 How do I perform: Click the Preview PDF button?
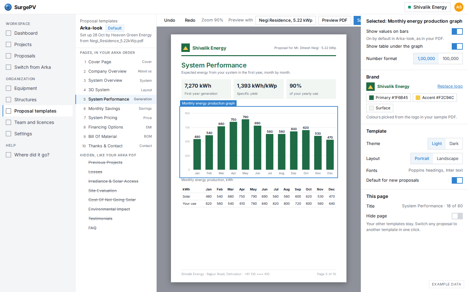335,20
